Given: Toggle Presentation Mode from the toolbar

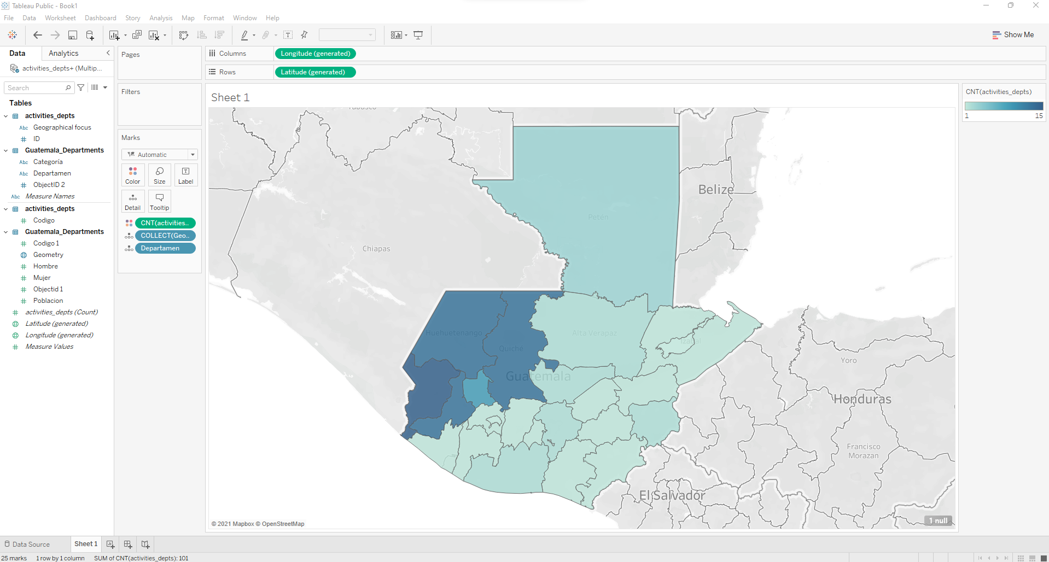Looking at the screenshot, I should (x=418, y=34).
